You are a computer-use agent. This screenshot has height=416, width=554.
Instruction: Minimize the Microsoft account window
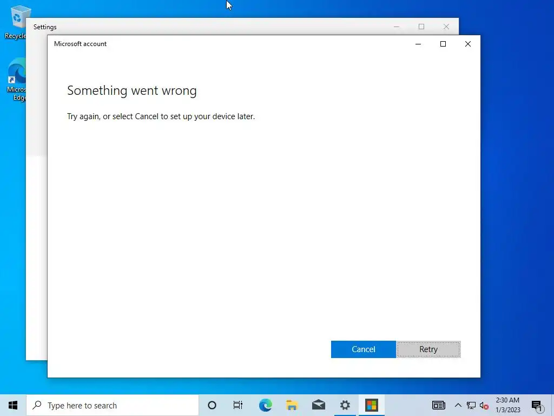pyautogui.click(x=418, y=44)
